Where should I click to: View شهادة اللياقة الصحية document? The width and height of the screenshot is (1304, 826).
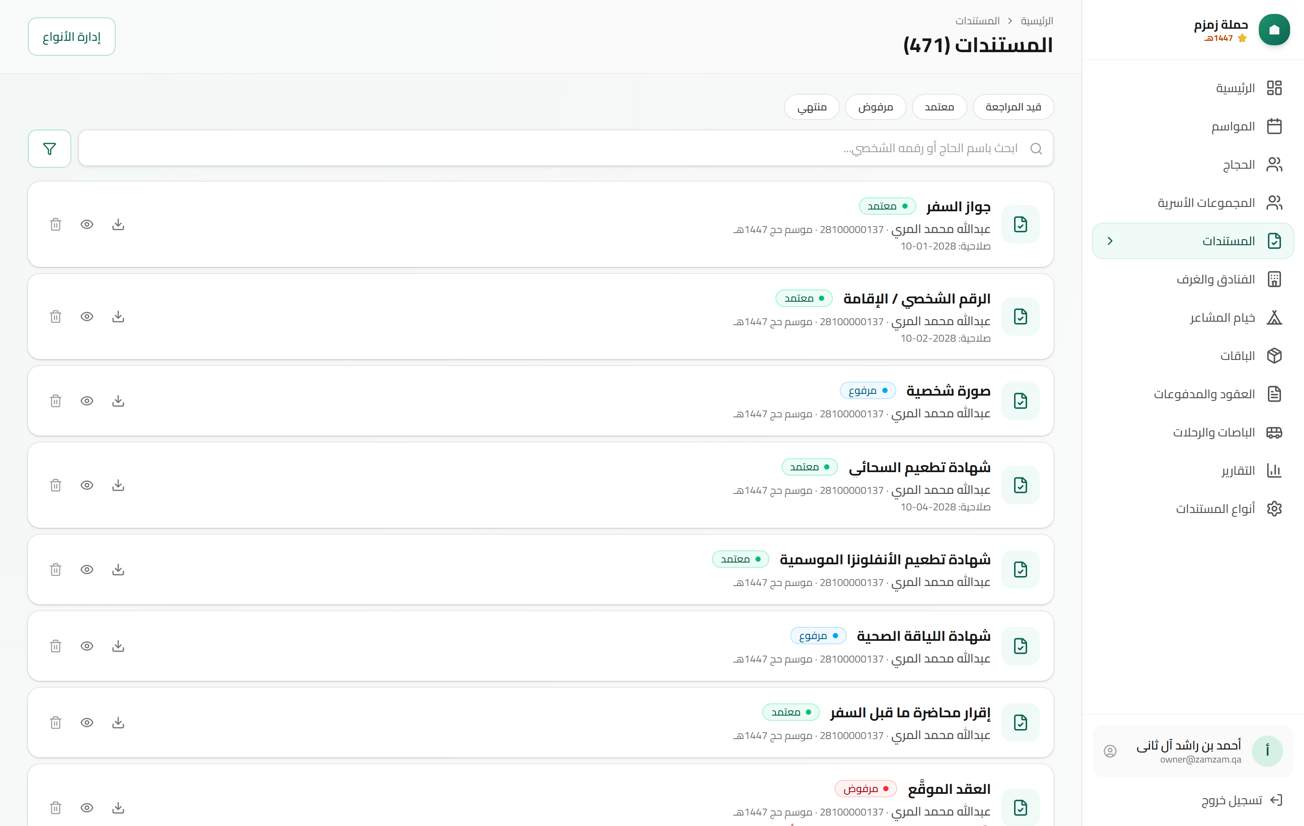[x=86, y=646]
